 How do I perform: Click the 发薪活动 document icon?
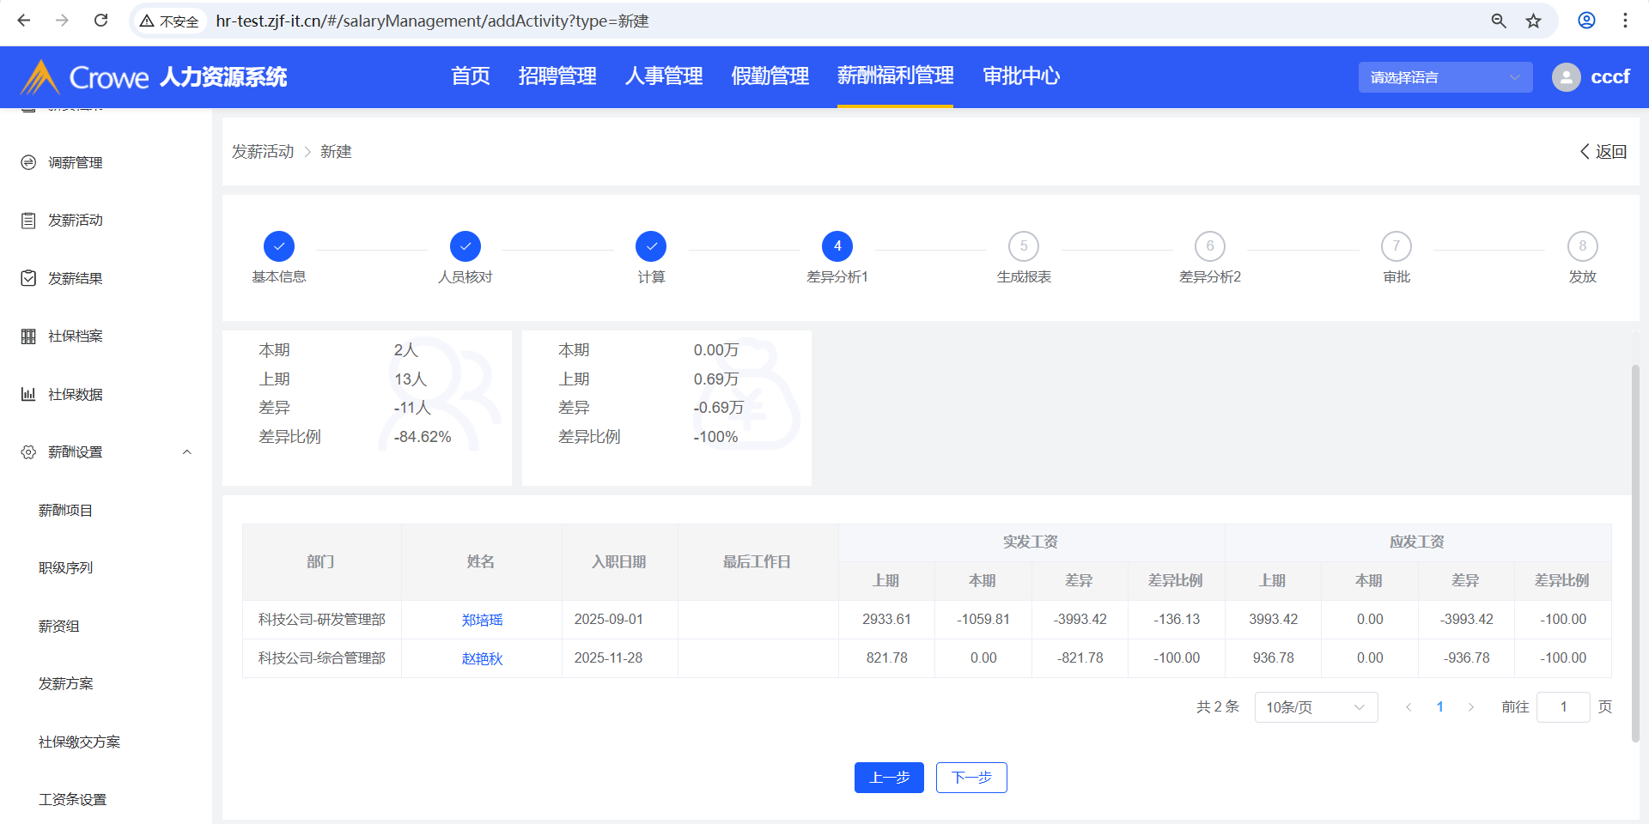pyautogui.click(x=28, y=221)
